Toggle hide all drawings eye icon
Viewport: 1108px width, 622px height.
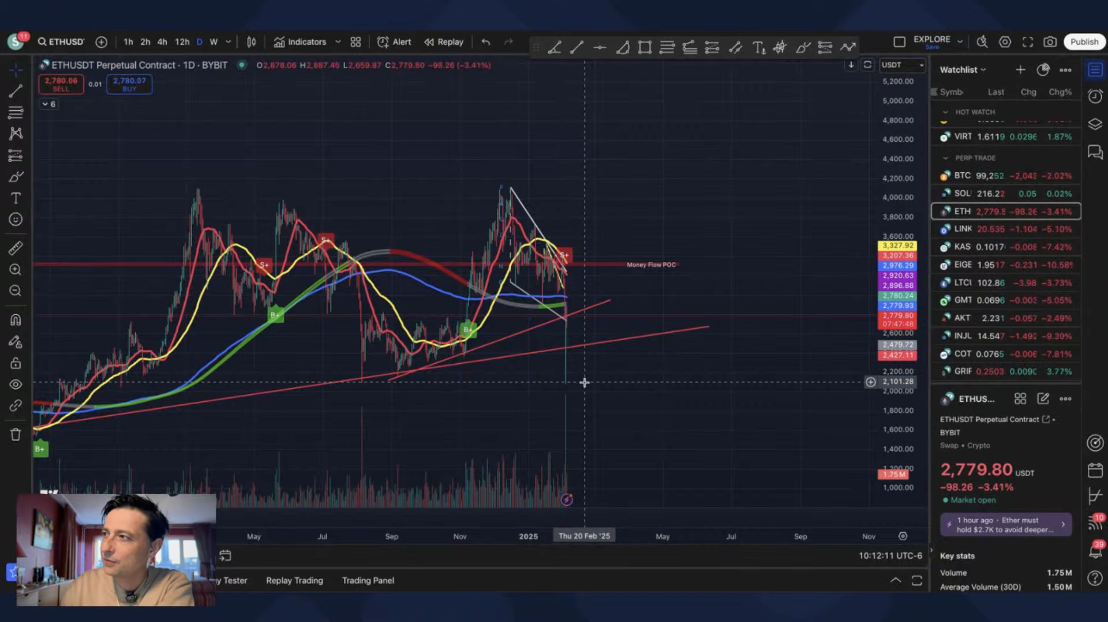pos(15,384)
